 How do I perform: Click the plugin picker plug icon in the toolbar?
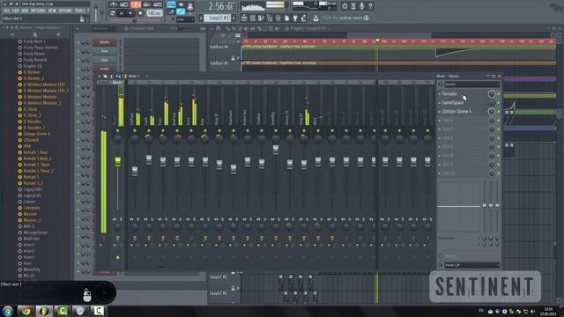(295, 18)
